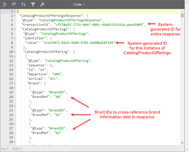The width and height of the screenshot is (189, 152).
Task: Repair the JSON with the wrench icon
Action: coord(42,5)
